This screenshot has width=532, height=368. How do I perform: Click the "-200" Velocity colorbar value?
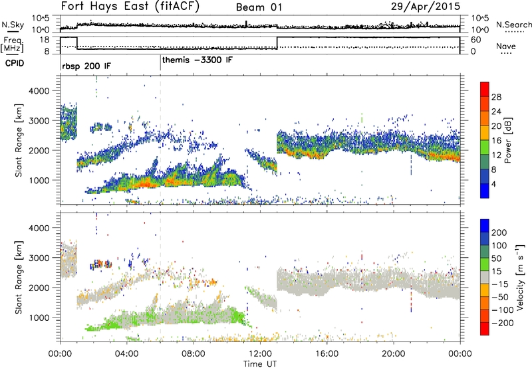pyautogui.click(x=503, y=323)
